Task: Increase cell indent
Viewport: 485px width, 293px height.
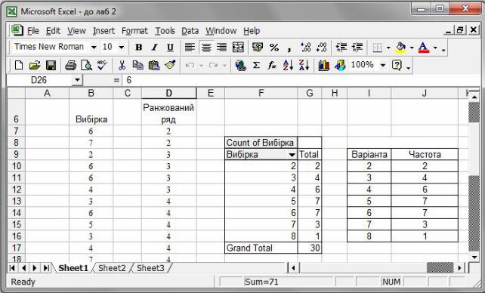Action: tap(357, 48)
